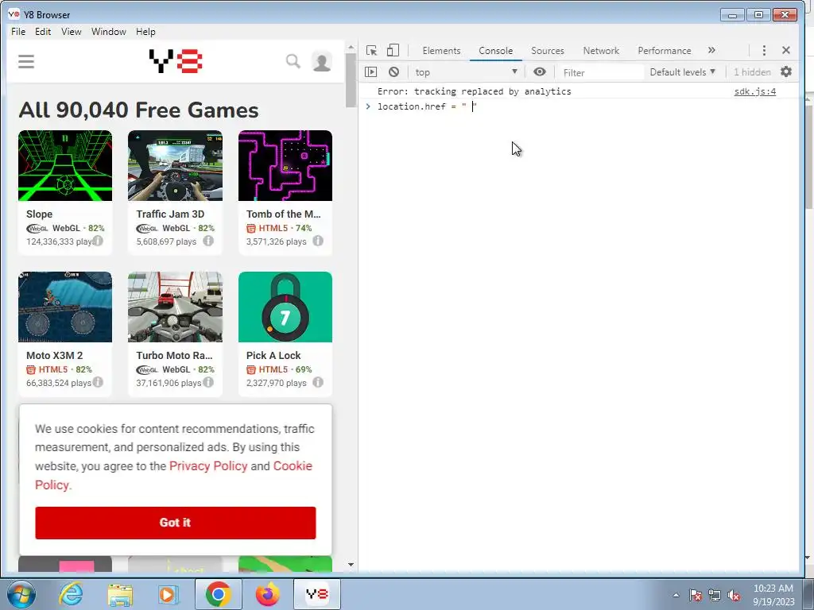Switch to the Elements tab
814x610 pixels.
[x=441, y=51]
